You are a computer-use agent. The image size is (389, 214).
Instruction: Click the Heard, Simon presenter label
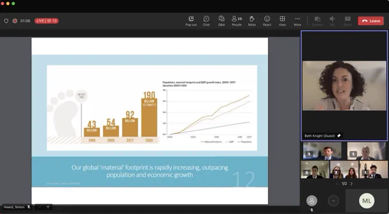click(x=14, y=207)
